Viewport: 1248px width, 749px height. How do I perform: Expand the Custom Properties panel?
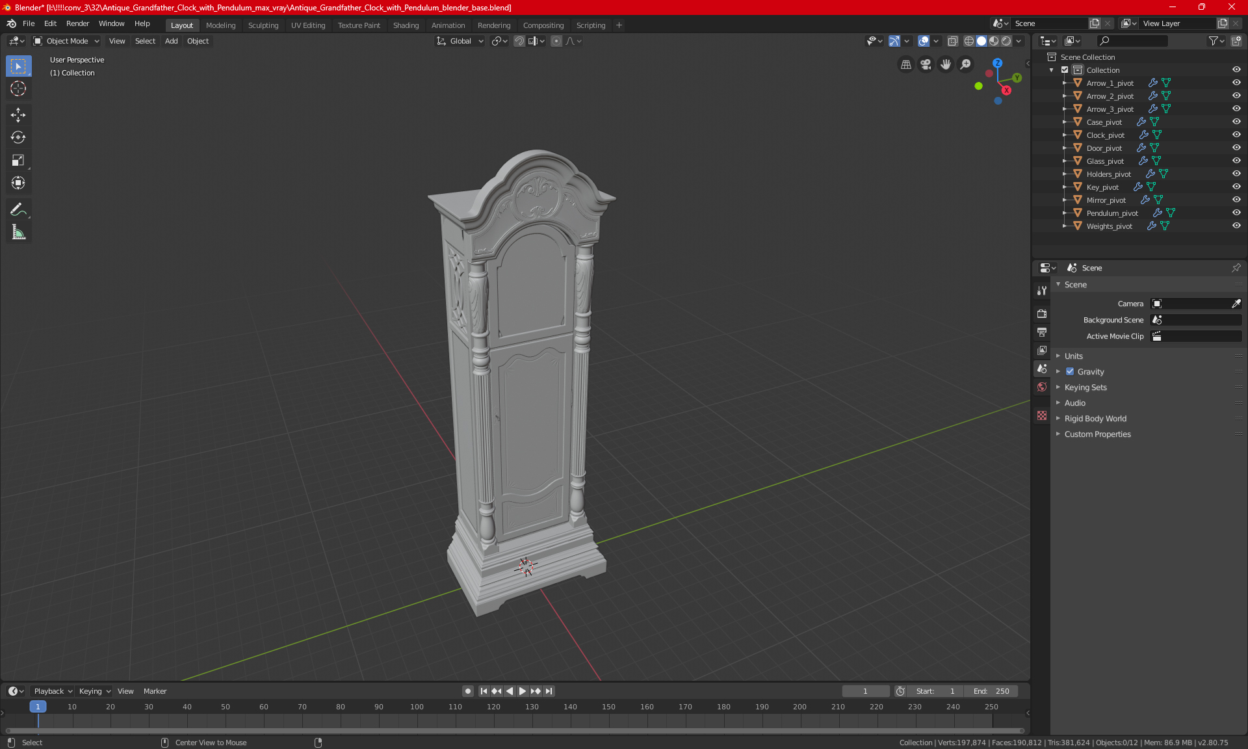pyautogui.click(x=1097, y=434)
